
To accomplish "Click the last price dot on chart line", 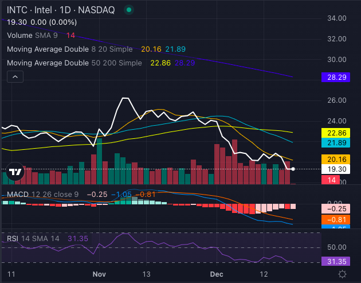I will click(x=293, y=169).
